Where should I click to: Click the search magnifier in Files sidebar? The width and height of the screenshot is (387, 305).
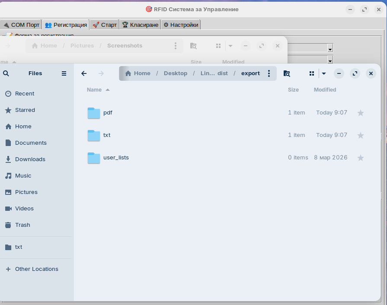point(6,73)
